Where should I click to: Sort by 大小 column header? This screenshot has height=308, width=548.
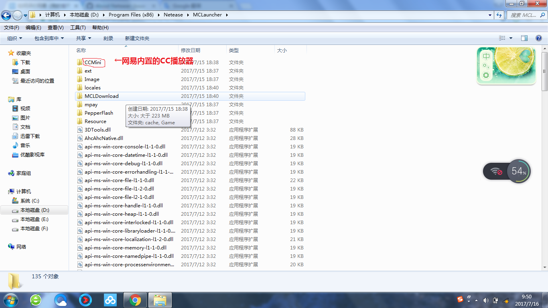pos(282,50)
